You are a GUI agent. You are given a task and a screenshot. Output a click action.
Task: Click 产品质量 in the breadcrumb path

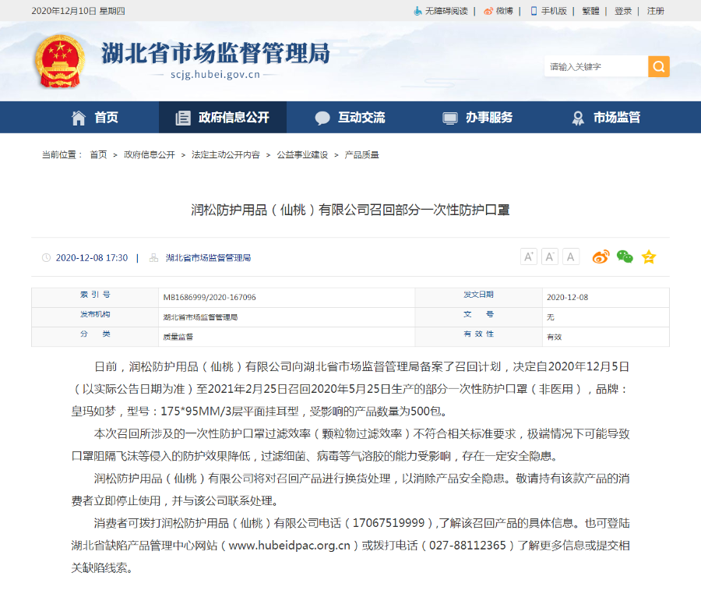(x=361, y=155)
